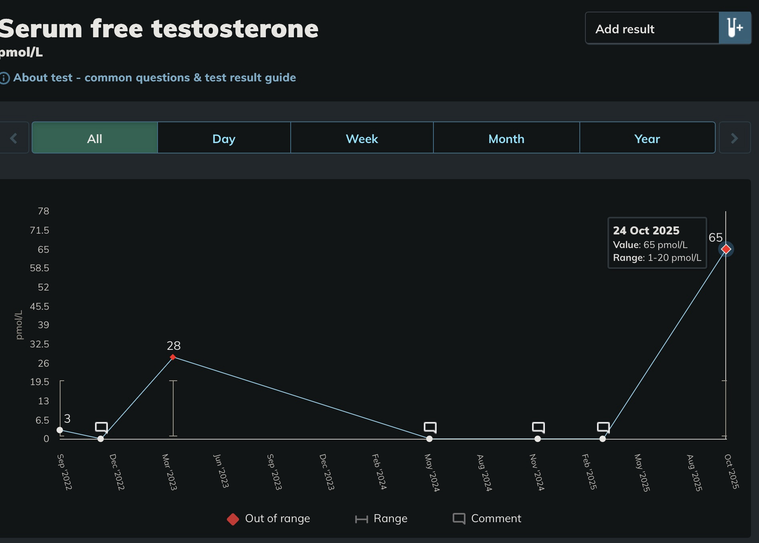Go to previous period with left chevron
The image size is (759, 543).
tap(14, 138)
